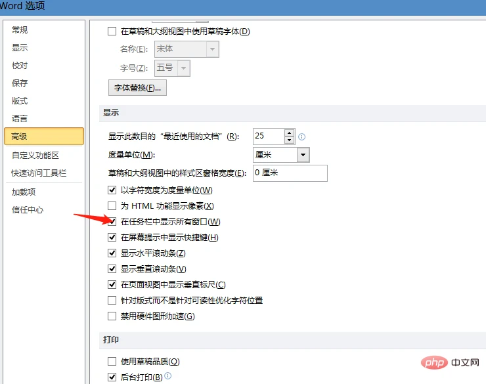The width and height of the screenshot is (486, 384).
Task: Click the 样式区窗格宽度 input field
Action: click(x=290, y=173)
